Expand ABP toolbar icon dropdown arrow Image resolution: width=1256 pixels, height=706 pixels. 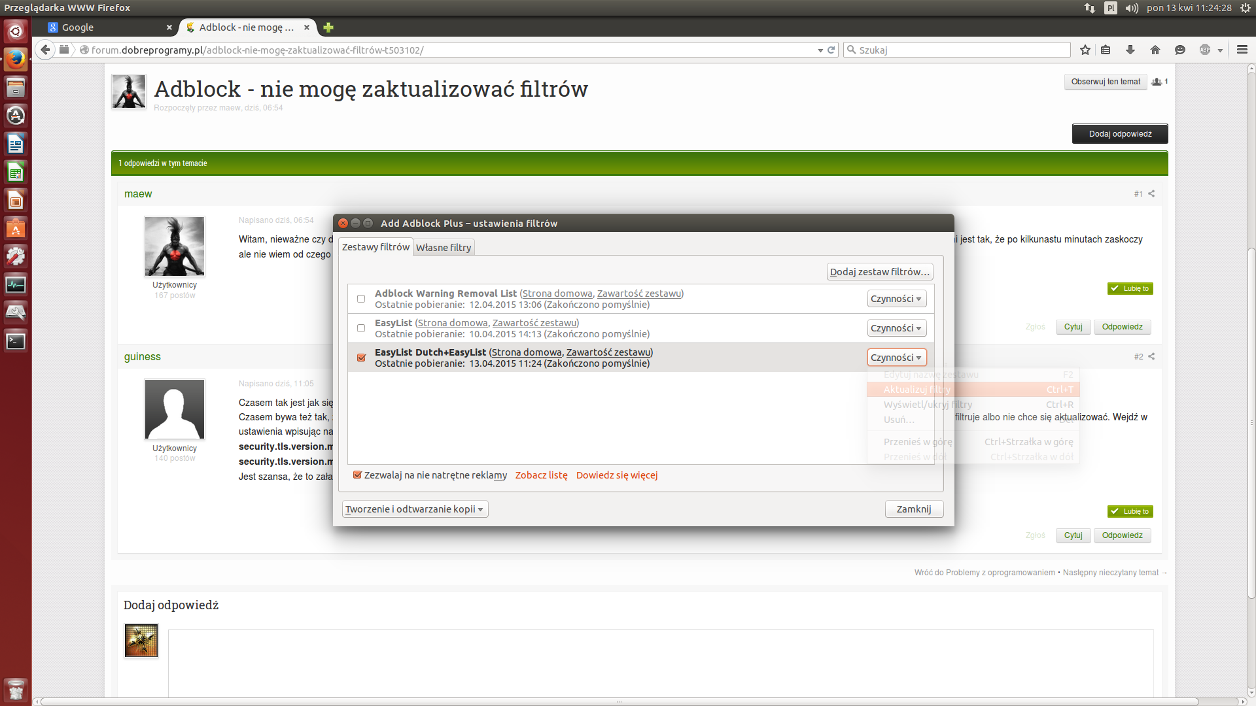1220,50
